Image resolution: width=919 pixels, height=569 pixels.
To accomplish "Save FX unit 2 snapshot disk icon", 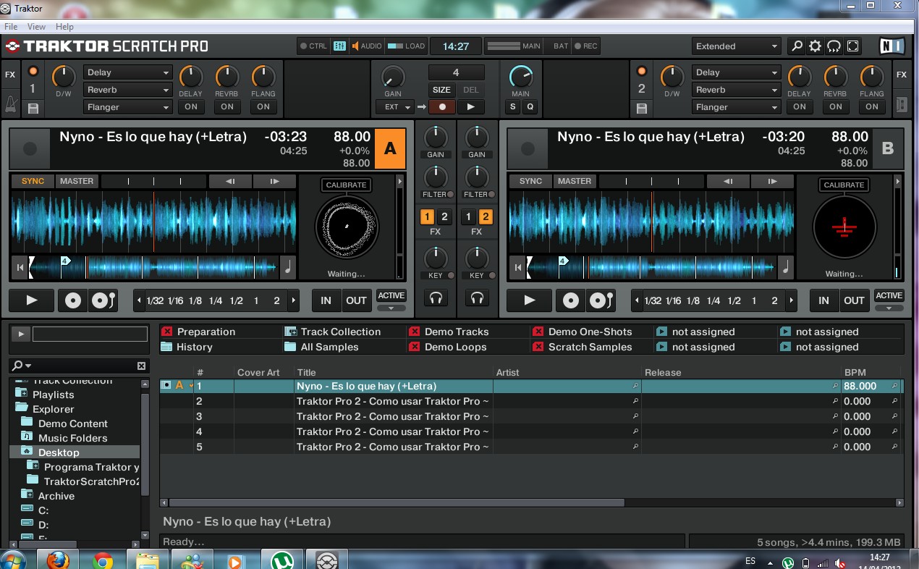I will tap(642, 109).
